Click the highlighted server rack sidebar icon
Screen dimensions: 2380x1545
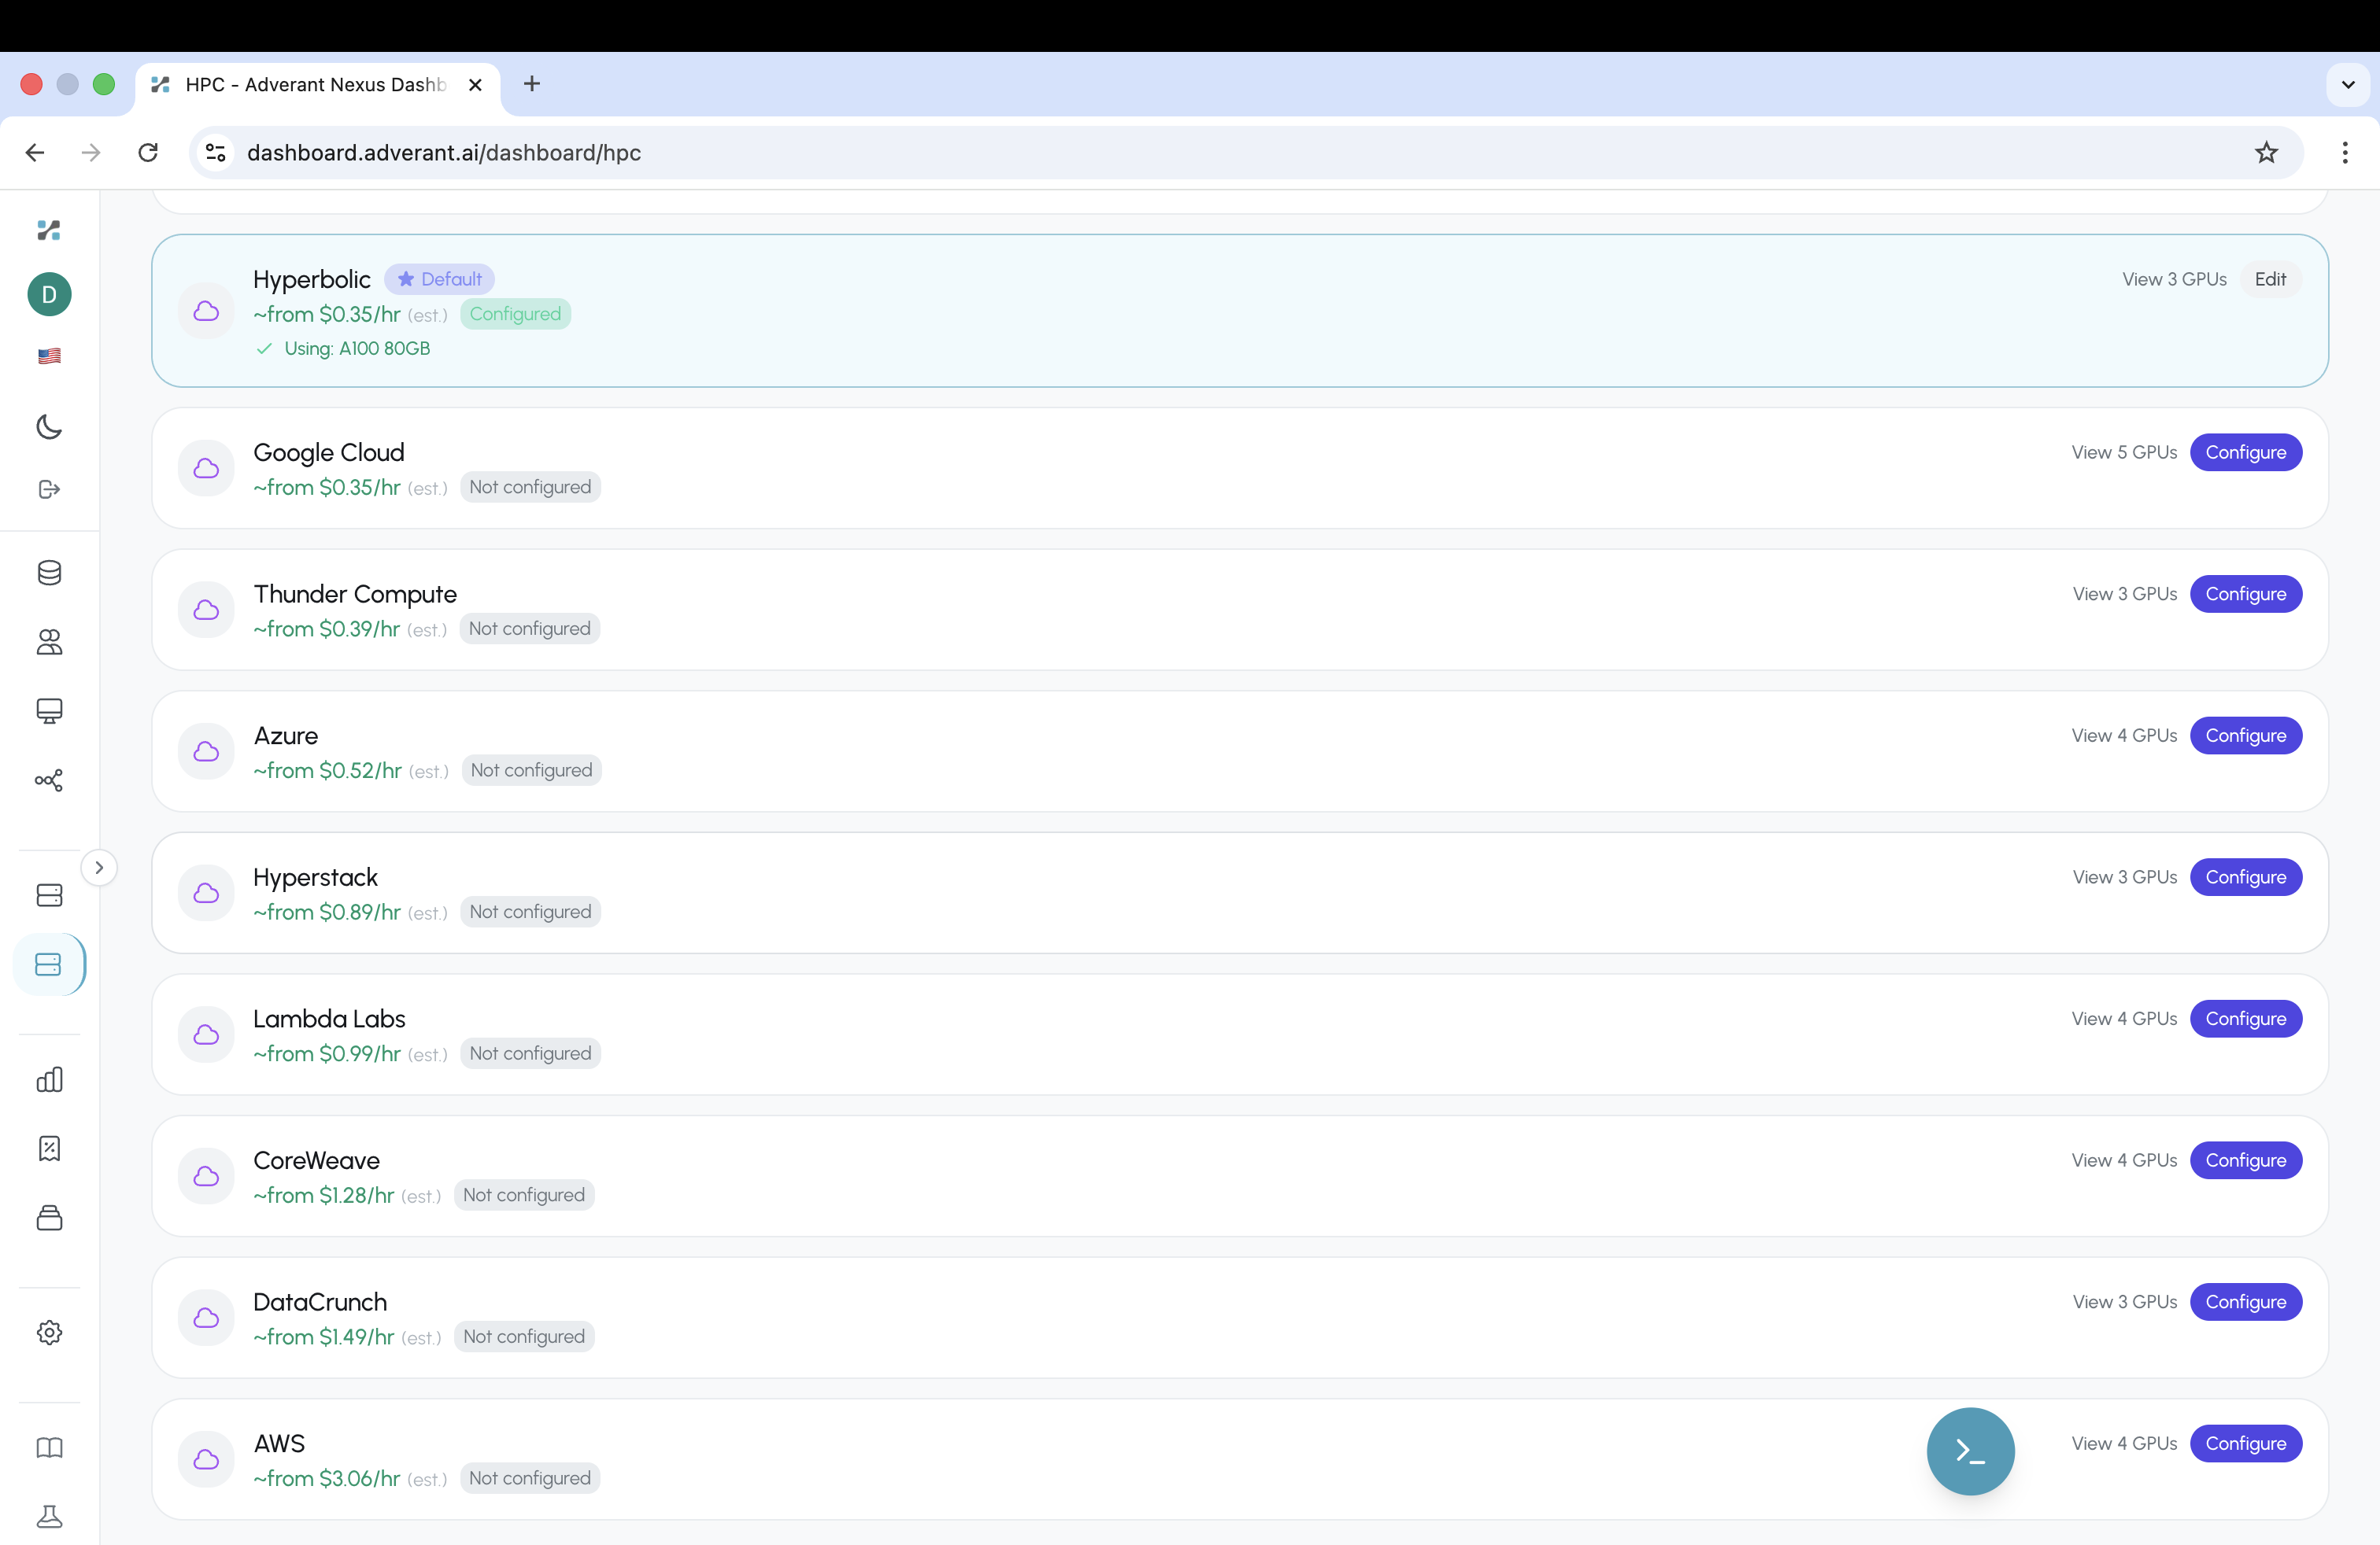48,964
